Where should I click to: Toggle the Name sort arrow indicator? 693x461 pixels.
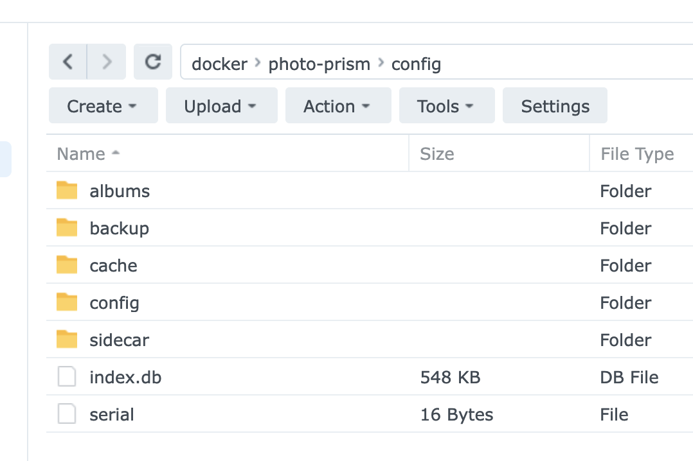pyautogui.click(x=116, y=153)
